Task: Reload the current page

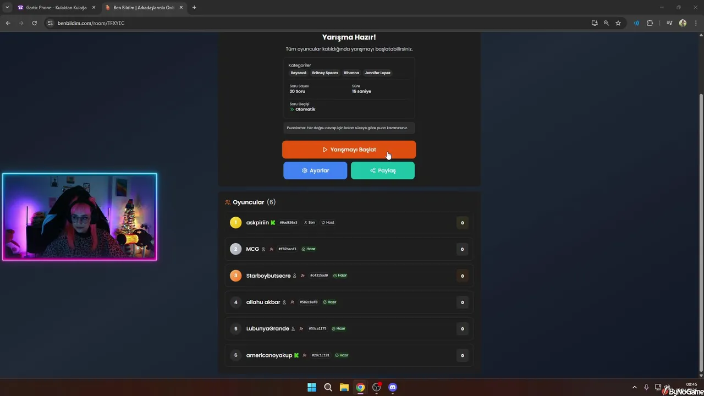Action: (x=34, y=23)
